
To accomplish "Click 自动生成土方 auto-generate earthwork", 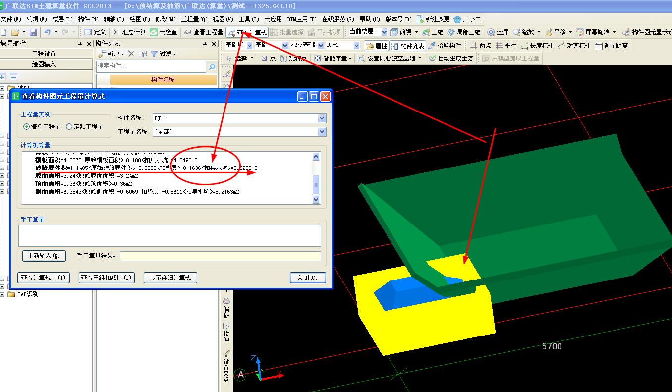I will click(x=451, y=58).
